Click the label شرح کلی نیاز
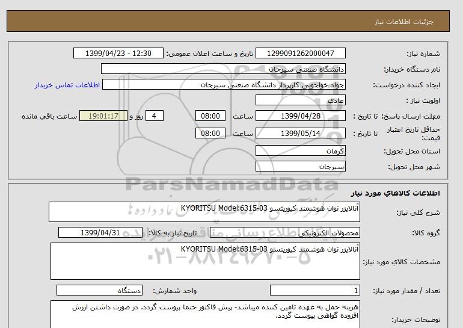Image resolution: width=463 pixels, height=328 pixels. point(418,212)
